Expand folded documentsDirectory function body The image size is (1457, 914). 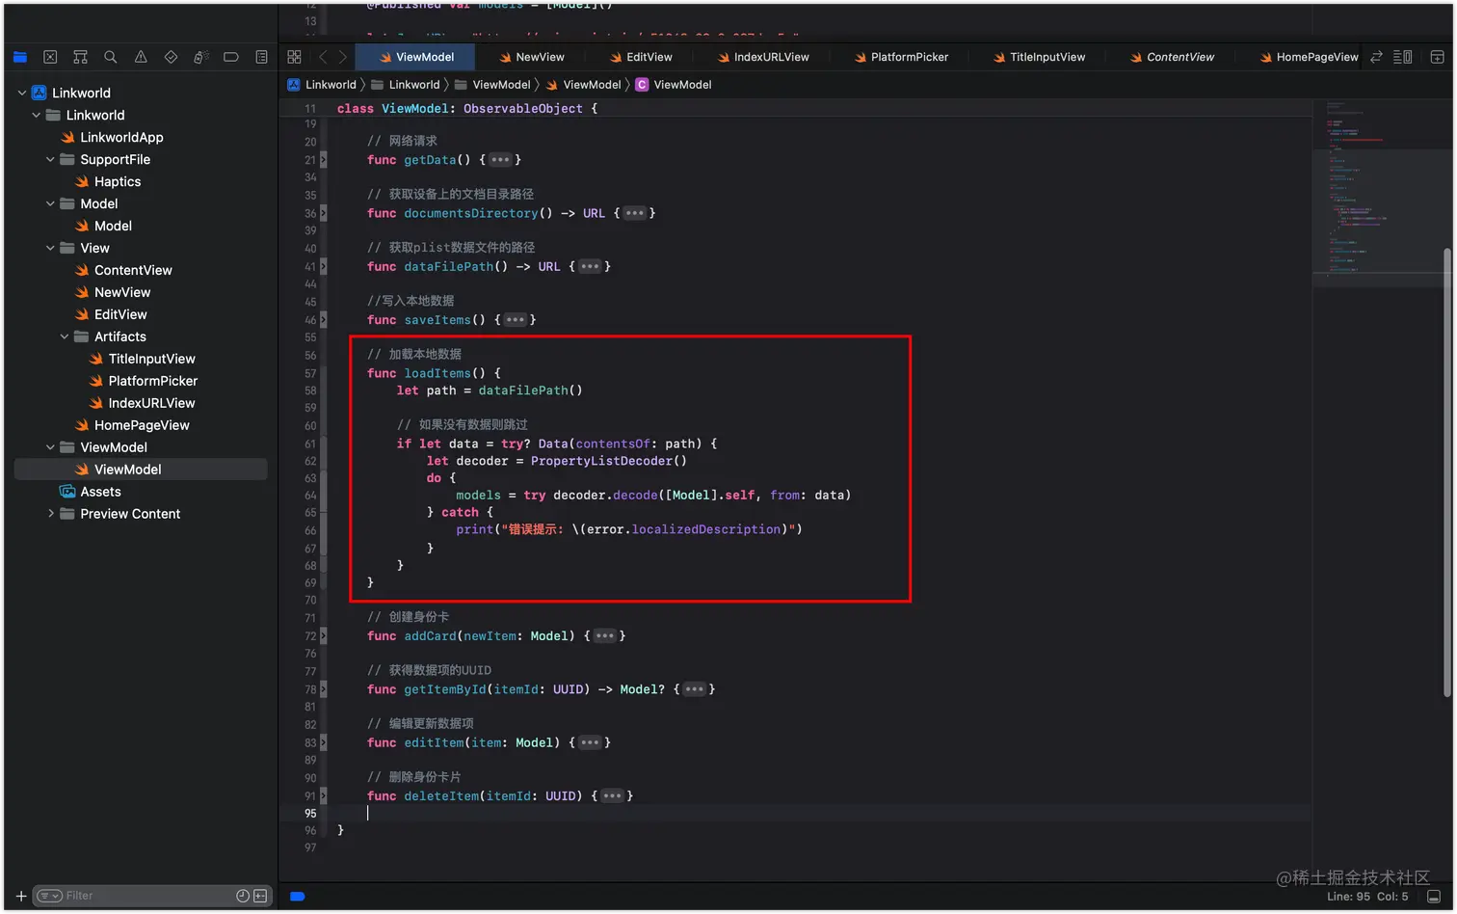(x=634, y=213)
